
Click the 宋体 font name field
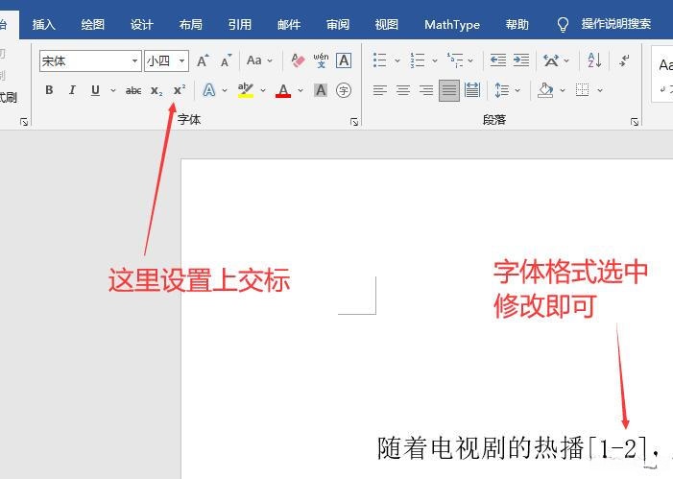(x=85, y=60)
